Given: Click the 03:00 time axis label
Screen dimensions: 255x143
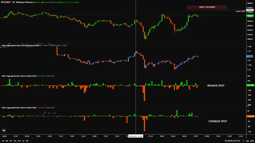Looking at the screenshot, I should 162,136.
